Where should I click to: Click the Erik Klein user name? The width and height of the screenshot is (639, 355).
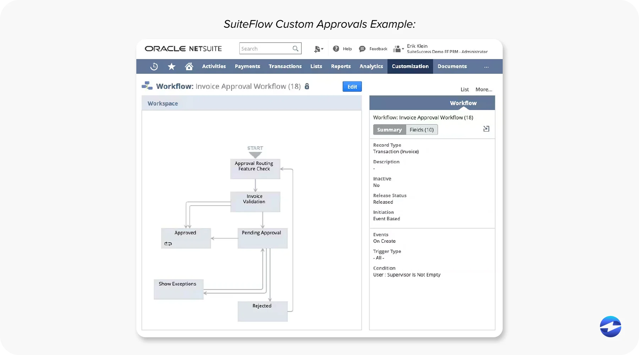[417, 46]
